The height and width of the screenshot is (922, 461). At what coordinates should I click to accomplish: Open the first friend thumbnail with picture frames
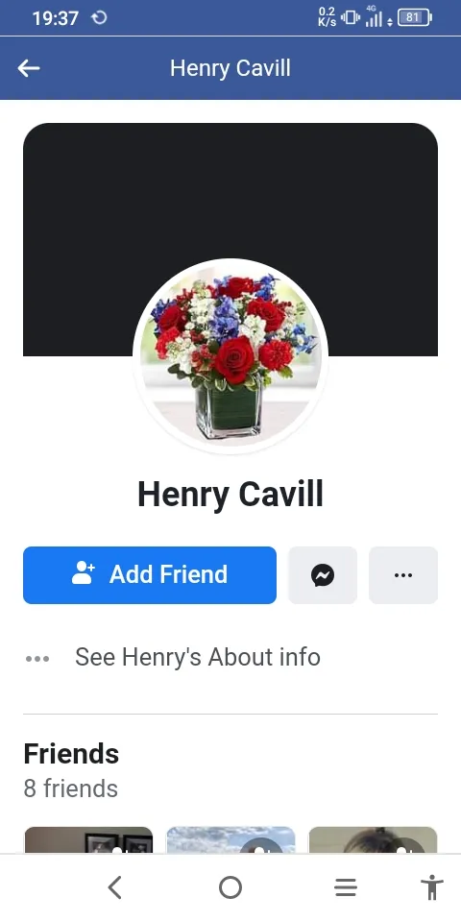tap(88, 839)
